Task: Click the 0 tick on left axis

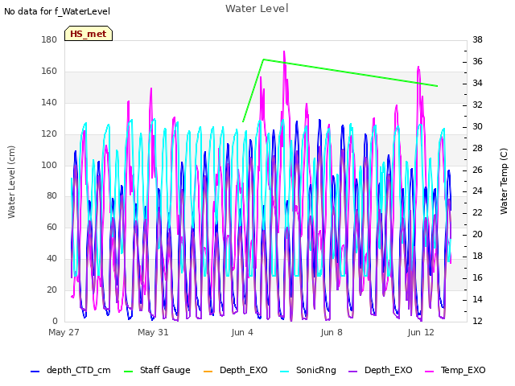Action: (55, 321)
